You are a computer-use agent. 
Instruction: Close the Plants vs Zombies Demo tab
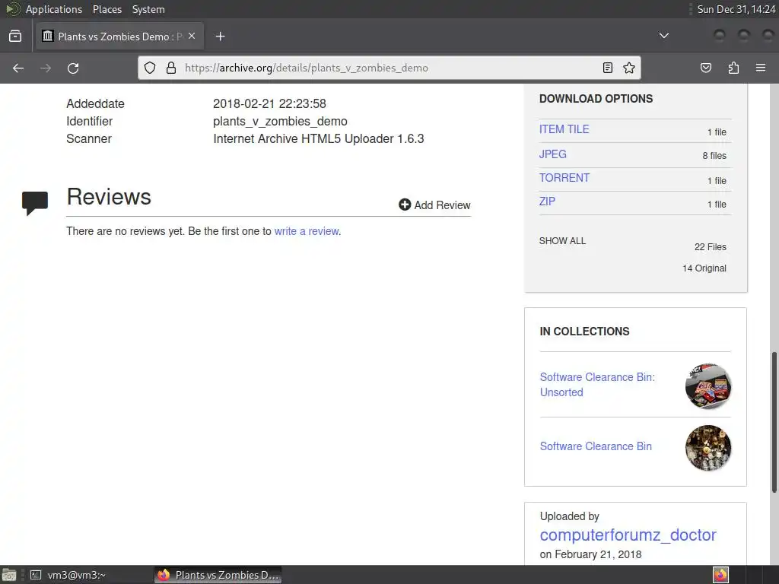192,36
